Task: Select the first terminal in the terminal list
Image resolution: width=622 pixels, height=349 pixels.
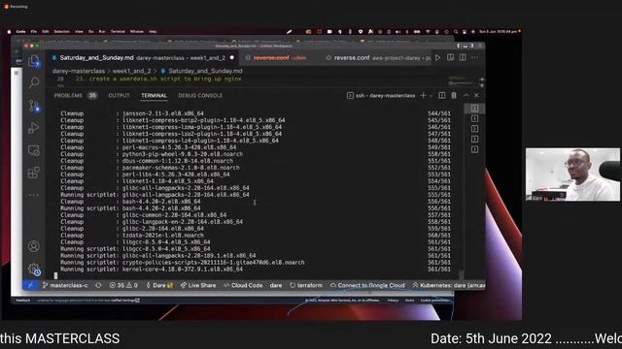Action: tap(475, 109)
